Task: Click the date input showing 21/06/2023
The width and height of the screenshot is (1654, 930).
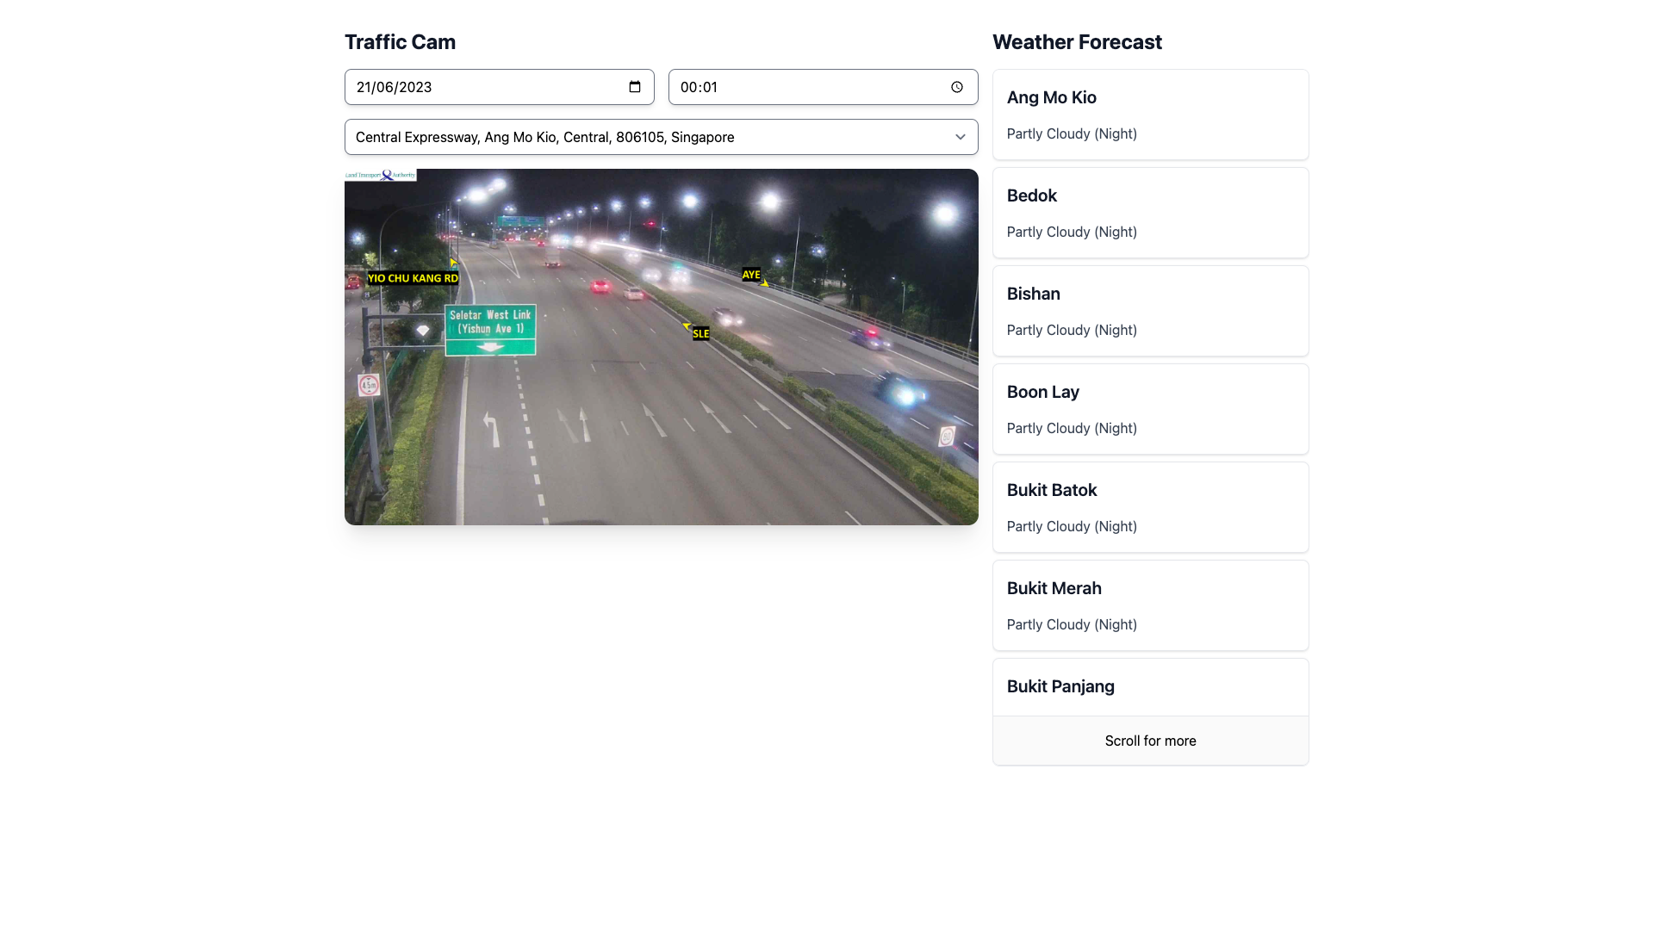Action: coord(482,87)
